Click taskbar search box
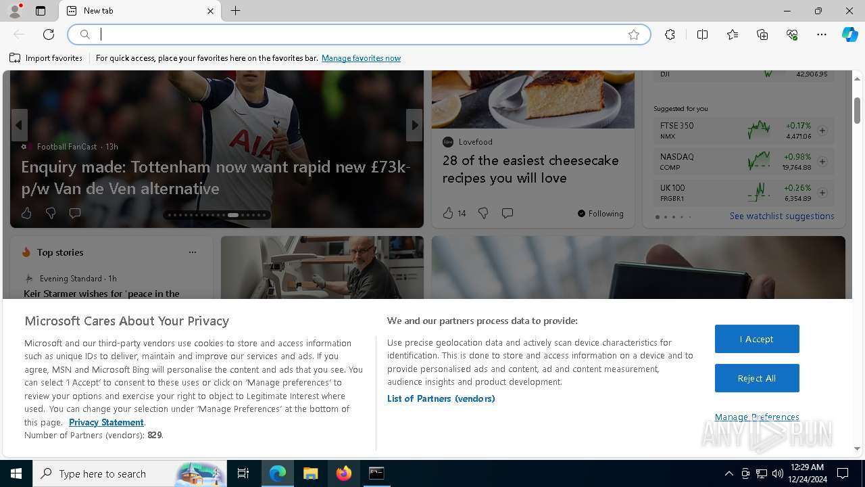The width and height of the screenshot is (865, 487). tap(131, 473)
